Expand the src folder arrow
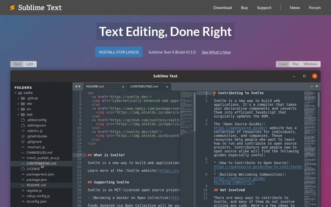Screen dimensions: 331x207 tap(19, 109)
